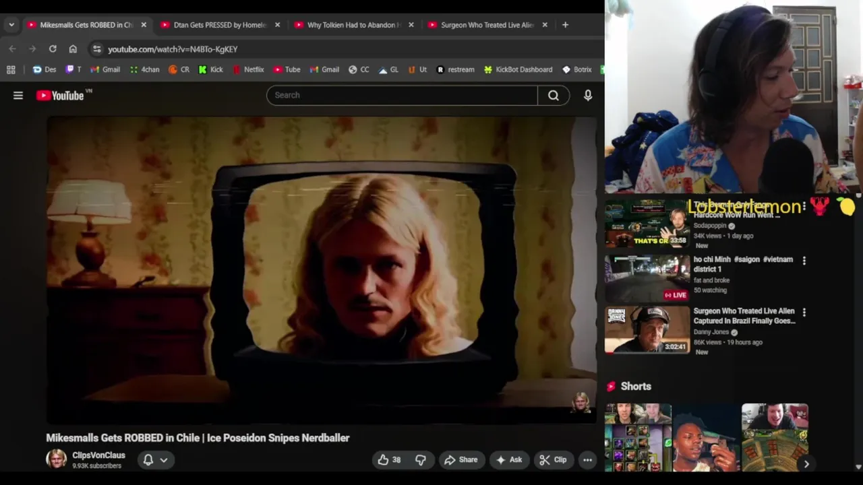Close the Mikesmalls Gets ROBBED tab
Screen dimensions: 863x485
coord(143,25)
